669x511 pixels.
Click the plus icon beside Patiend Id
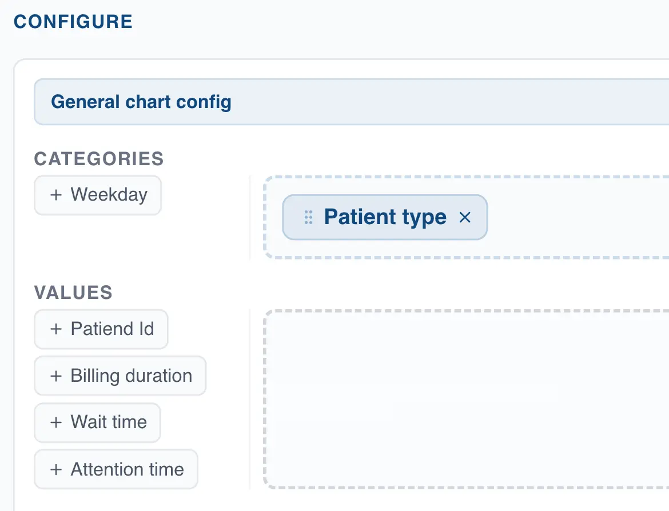55,329
